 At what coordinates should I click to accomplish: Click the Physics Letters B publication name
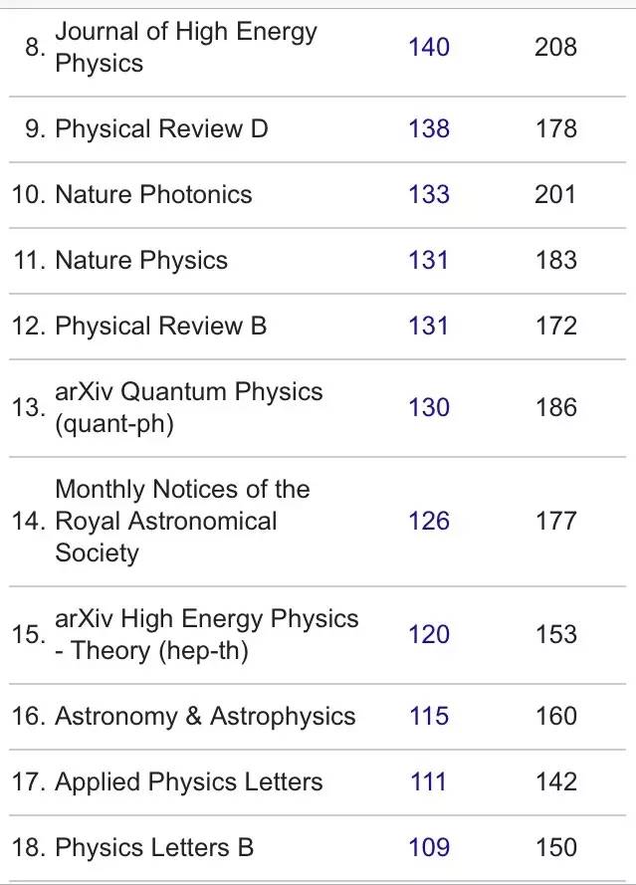point(154,847)
